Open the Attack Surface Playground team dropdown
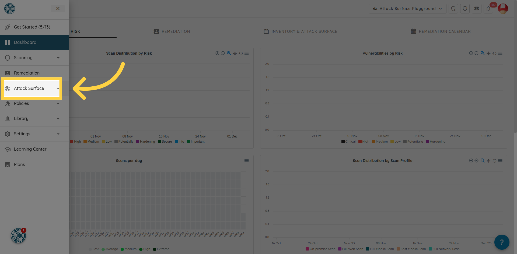 tap(407, 9)
